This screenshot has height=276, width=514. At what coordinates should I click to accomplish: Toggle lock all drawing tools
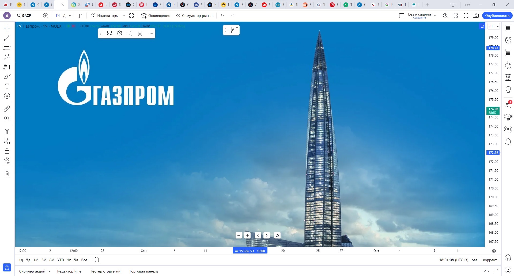tap(7, 151)
